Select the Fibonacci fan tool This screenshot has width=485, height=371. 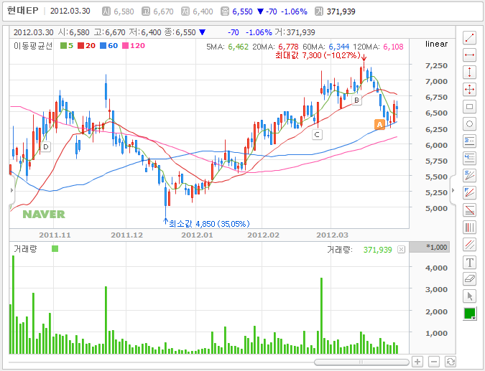[x=469, y=193]
